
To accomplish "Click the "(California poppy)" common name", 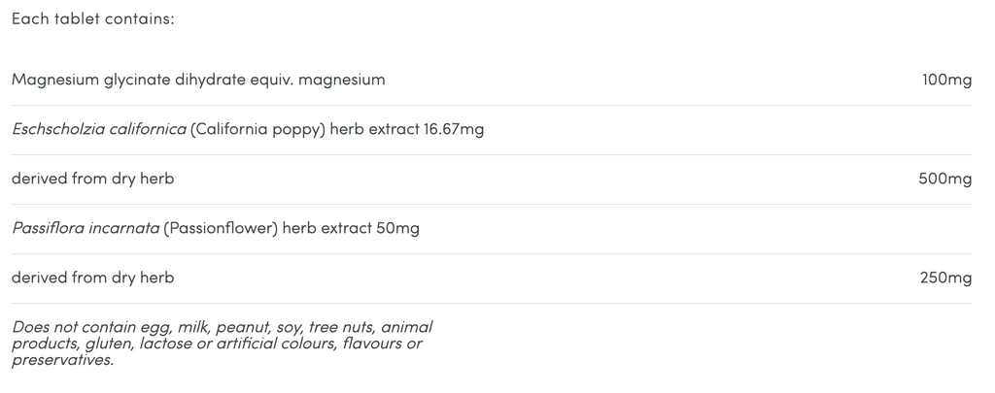I will click(257, 129).
